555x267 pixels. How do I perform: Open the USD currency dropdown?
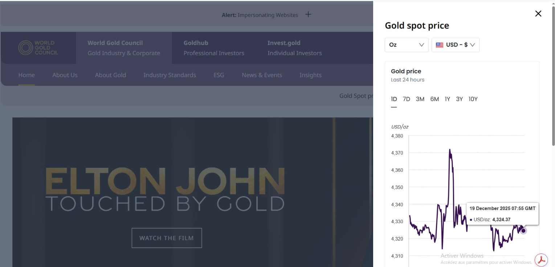455,45
